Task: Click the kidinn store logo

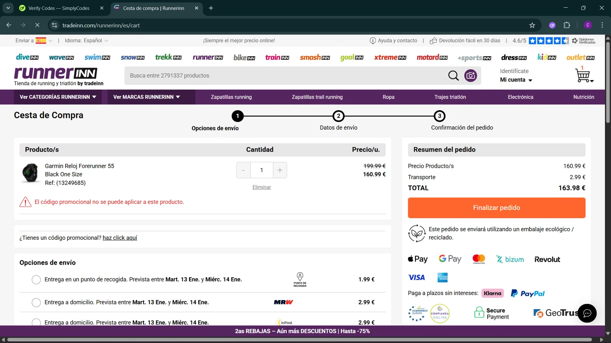Action: (547, 57)
